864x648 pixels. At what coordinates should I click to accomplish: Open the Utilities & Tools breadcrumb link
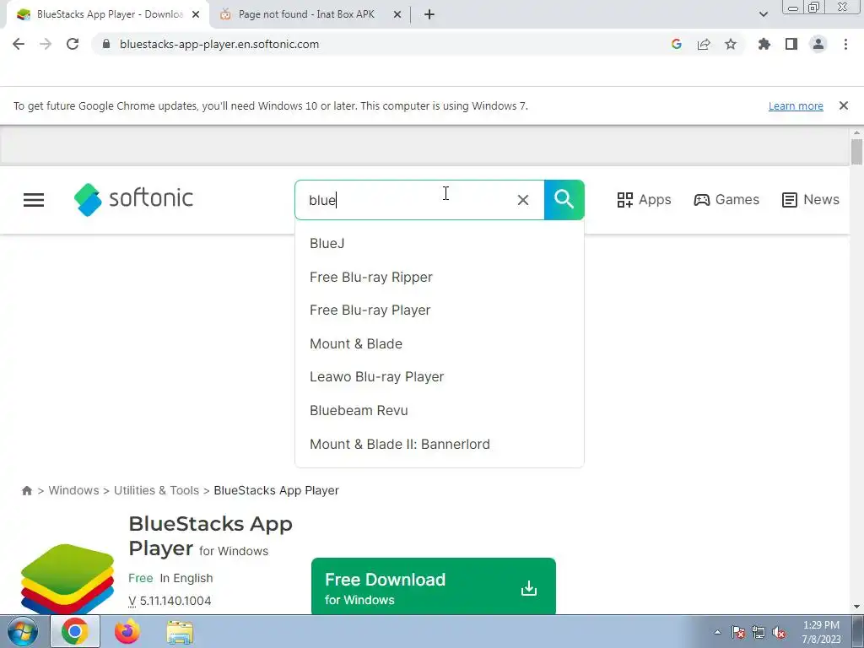156,490
